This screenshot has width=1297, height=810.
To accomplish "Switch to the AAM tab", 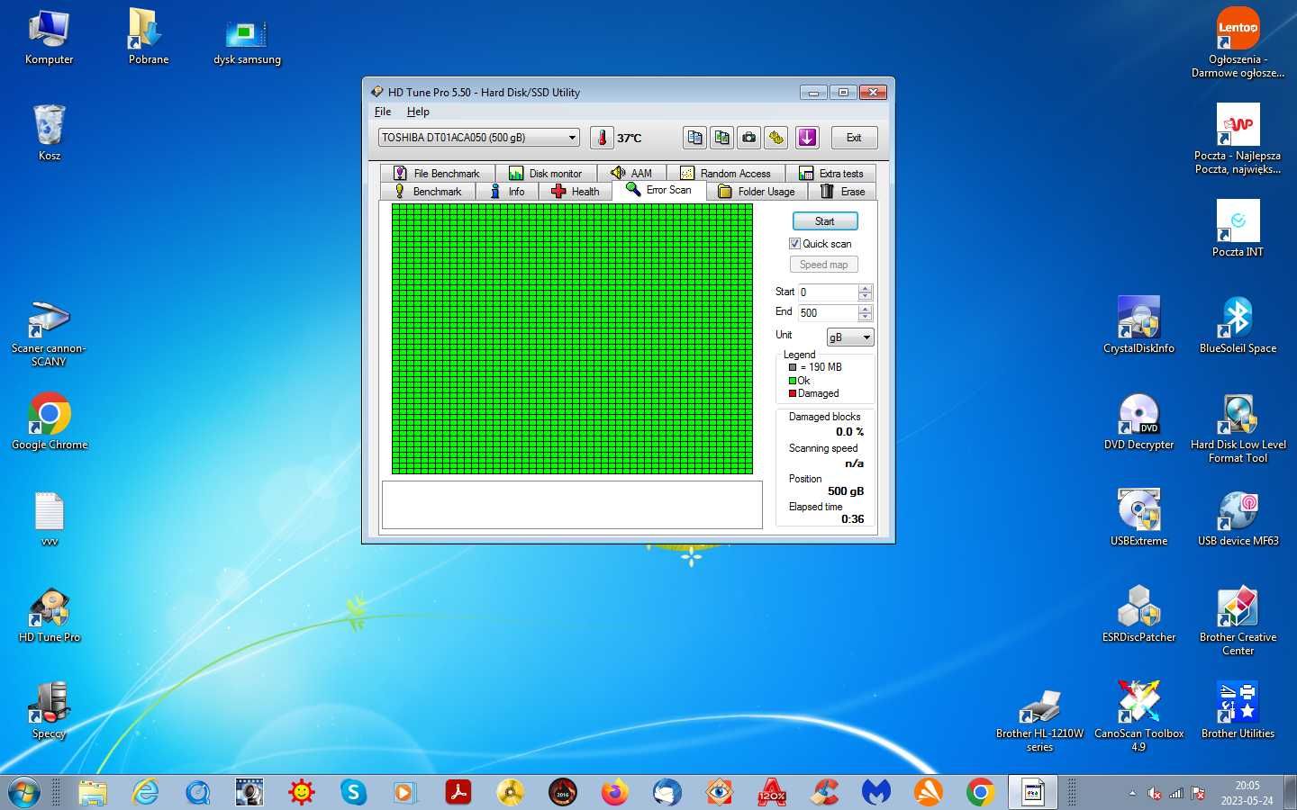I will (631, 173).
